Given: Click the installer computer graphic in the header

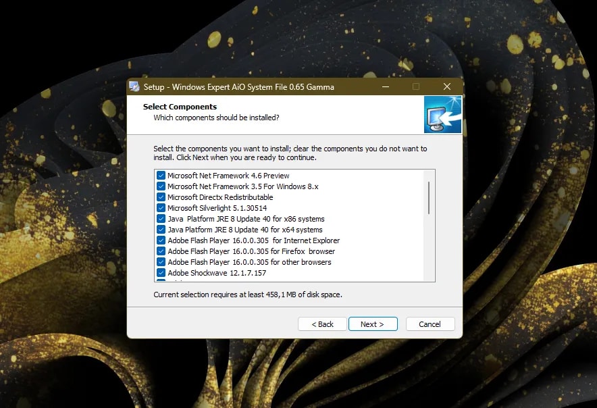Looking at the screenshot, I should [x=442, y=114].
